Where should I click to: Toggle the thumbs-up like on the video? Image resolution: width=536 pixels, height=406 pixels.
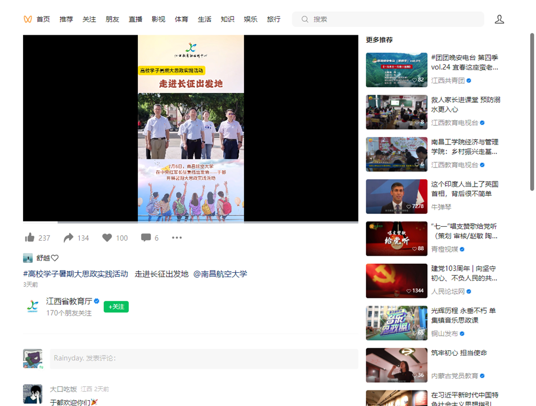[x=29, y=238]
